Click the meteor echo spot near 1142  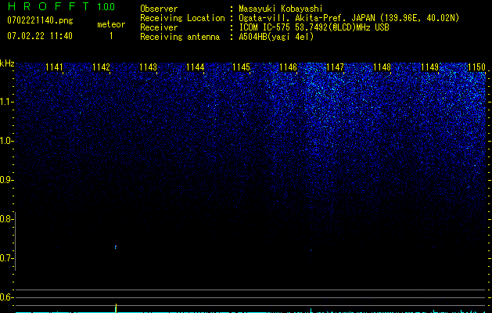point(116,247)
